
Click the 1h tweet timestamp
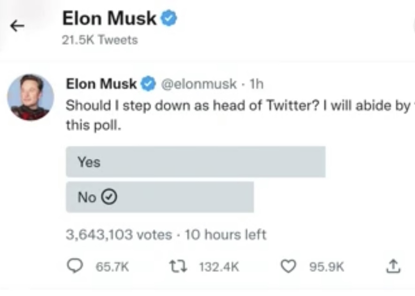click(x=257, y=85)
